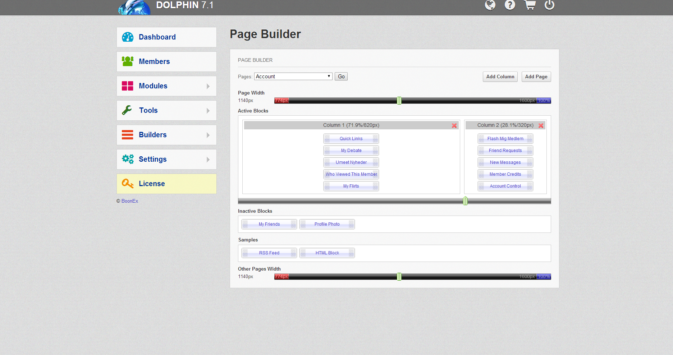The height and width of the screenshot is (355, 673).
Task: Open the help question mark icon
Action: [x=510, y=5]
